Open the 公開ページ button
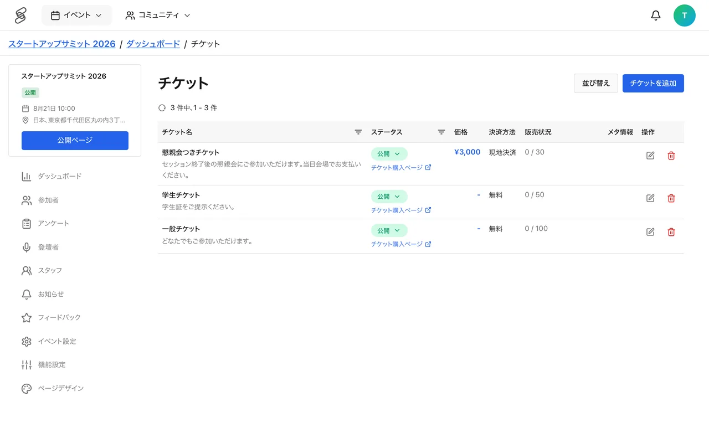 click(x=75, y=141)
